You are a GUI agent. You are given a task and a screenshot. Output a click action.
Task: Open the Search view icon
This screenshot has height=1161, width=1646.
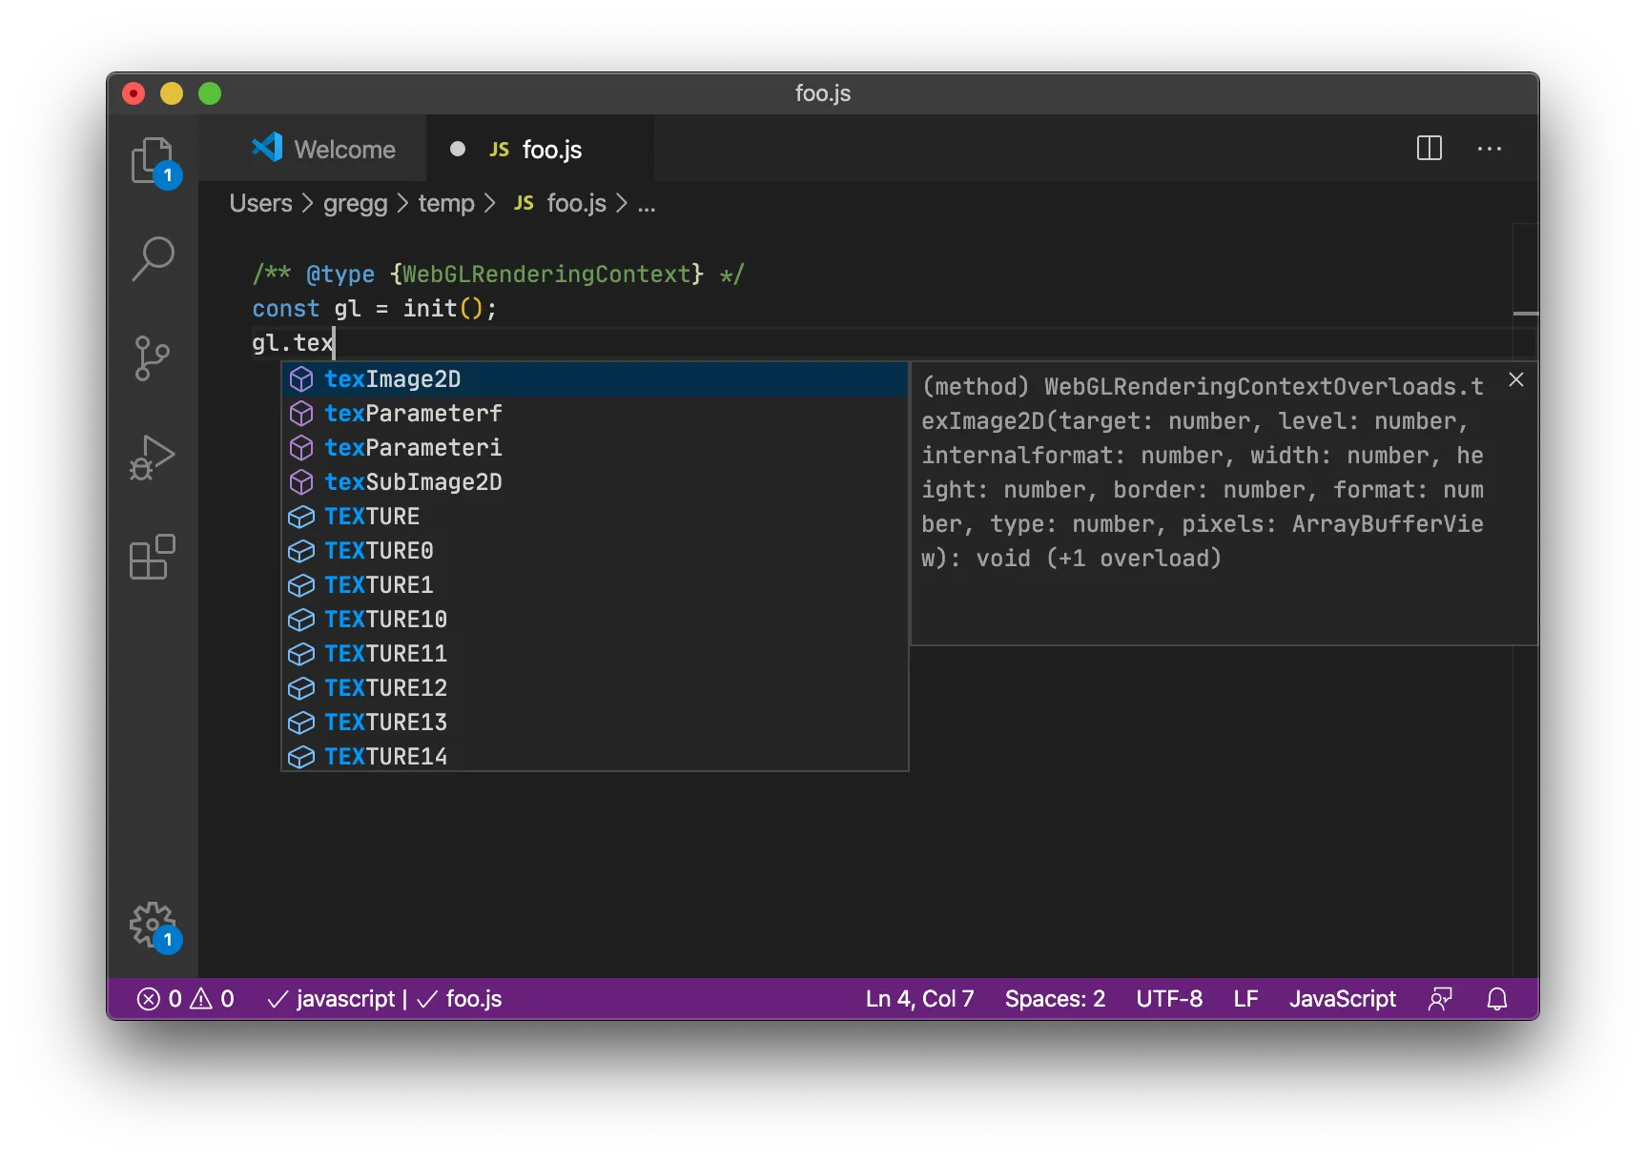pos(153,258)
